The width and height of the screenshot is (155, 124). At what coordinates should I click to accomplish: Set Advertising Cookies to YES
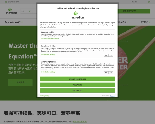point(111,73)
